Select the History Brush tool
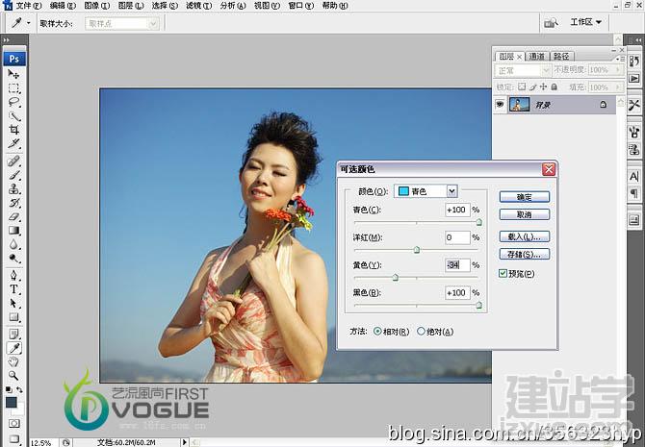This screenshot has width=645, height=447. pyautogui.click(x=13, y=203)
